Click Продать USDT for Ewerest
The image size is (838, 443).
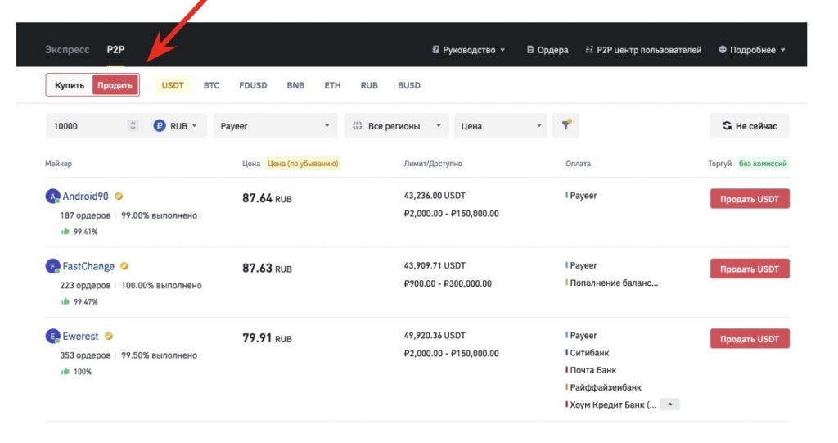[x=750, y=339]
